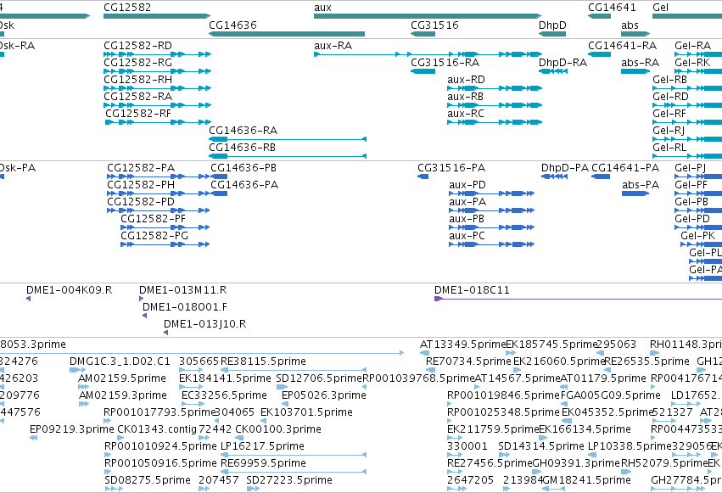Screen dimensions: 722x493
Task: Click transcript Gel-RB
Action: point(687,88)
